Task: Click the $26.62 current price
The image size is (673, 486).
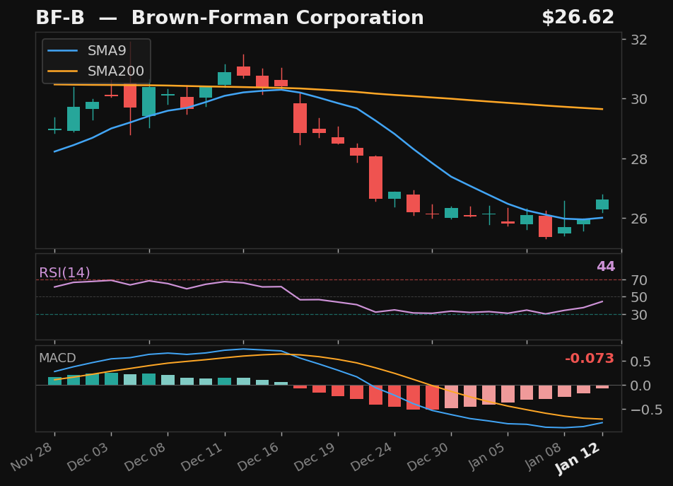Action: click(x=578, y=17)
